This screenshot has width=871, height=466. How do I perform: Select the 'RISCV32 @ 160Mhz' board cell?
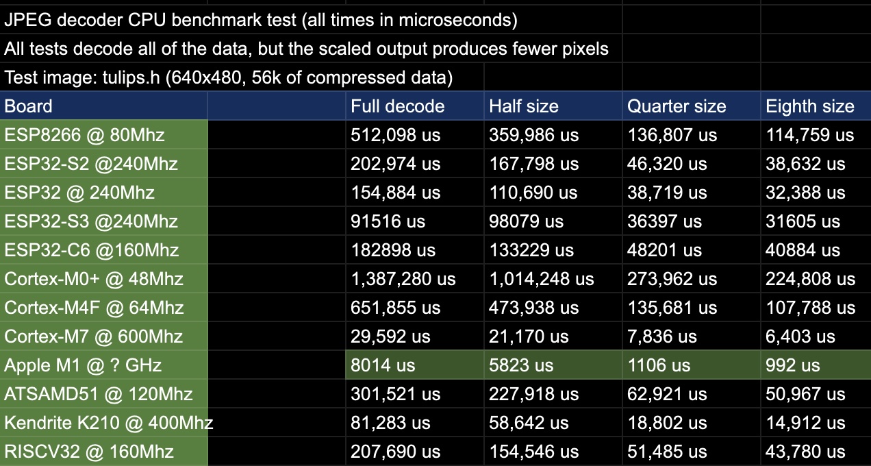click(103, 452)
